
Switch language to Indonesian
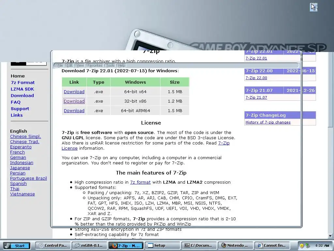point(22,163)
